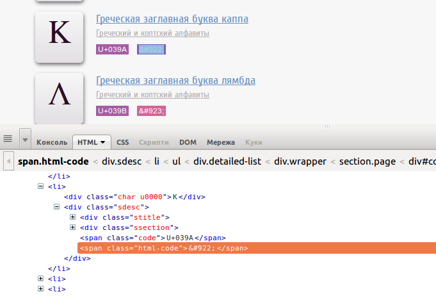
Task: Open the Скрипти tab
Action: coord(154,142)
